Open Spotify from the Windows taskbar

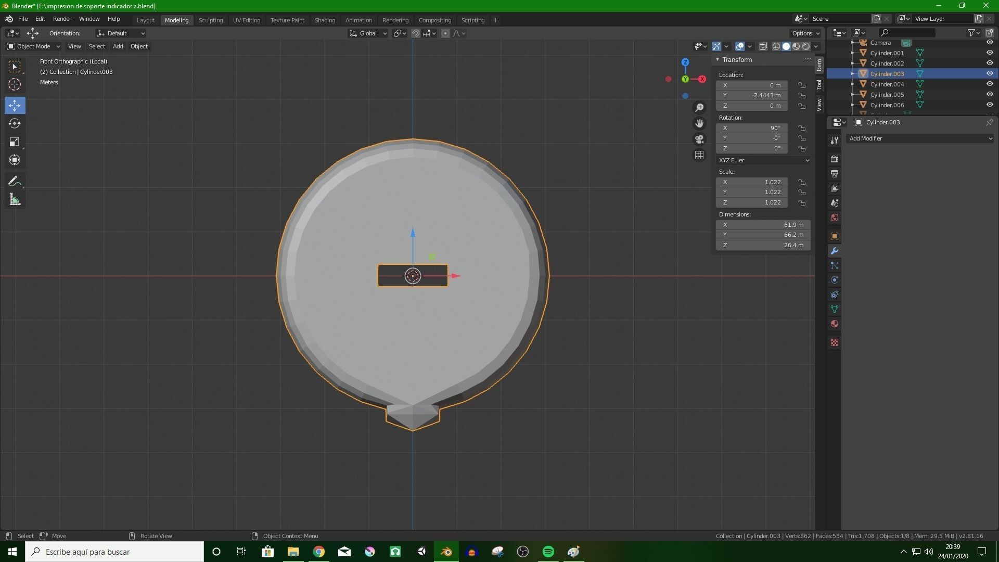548,552
